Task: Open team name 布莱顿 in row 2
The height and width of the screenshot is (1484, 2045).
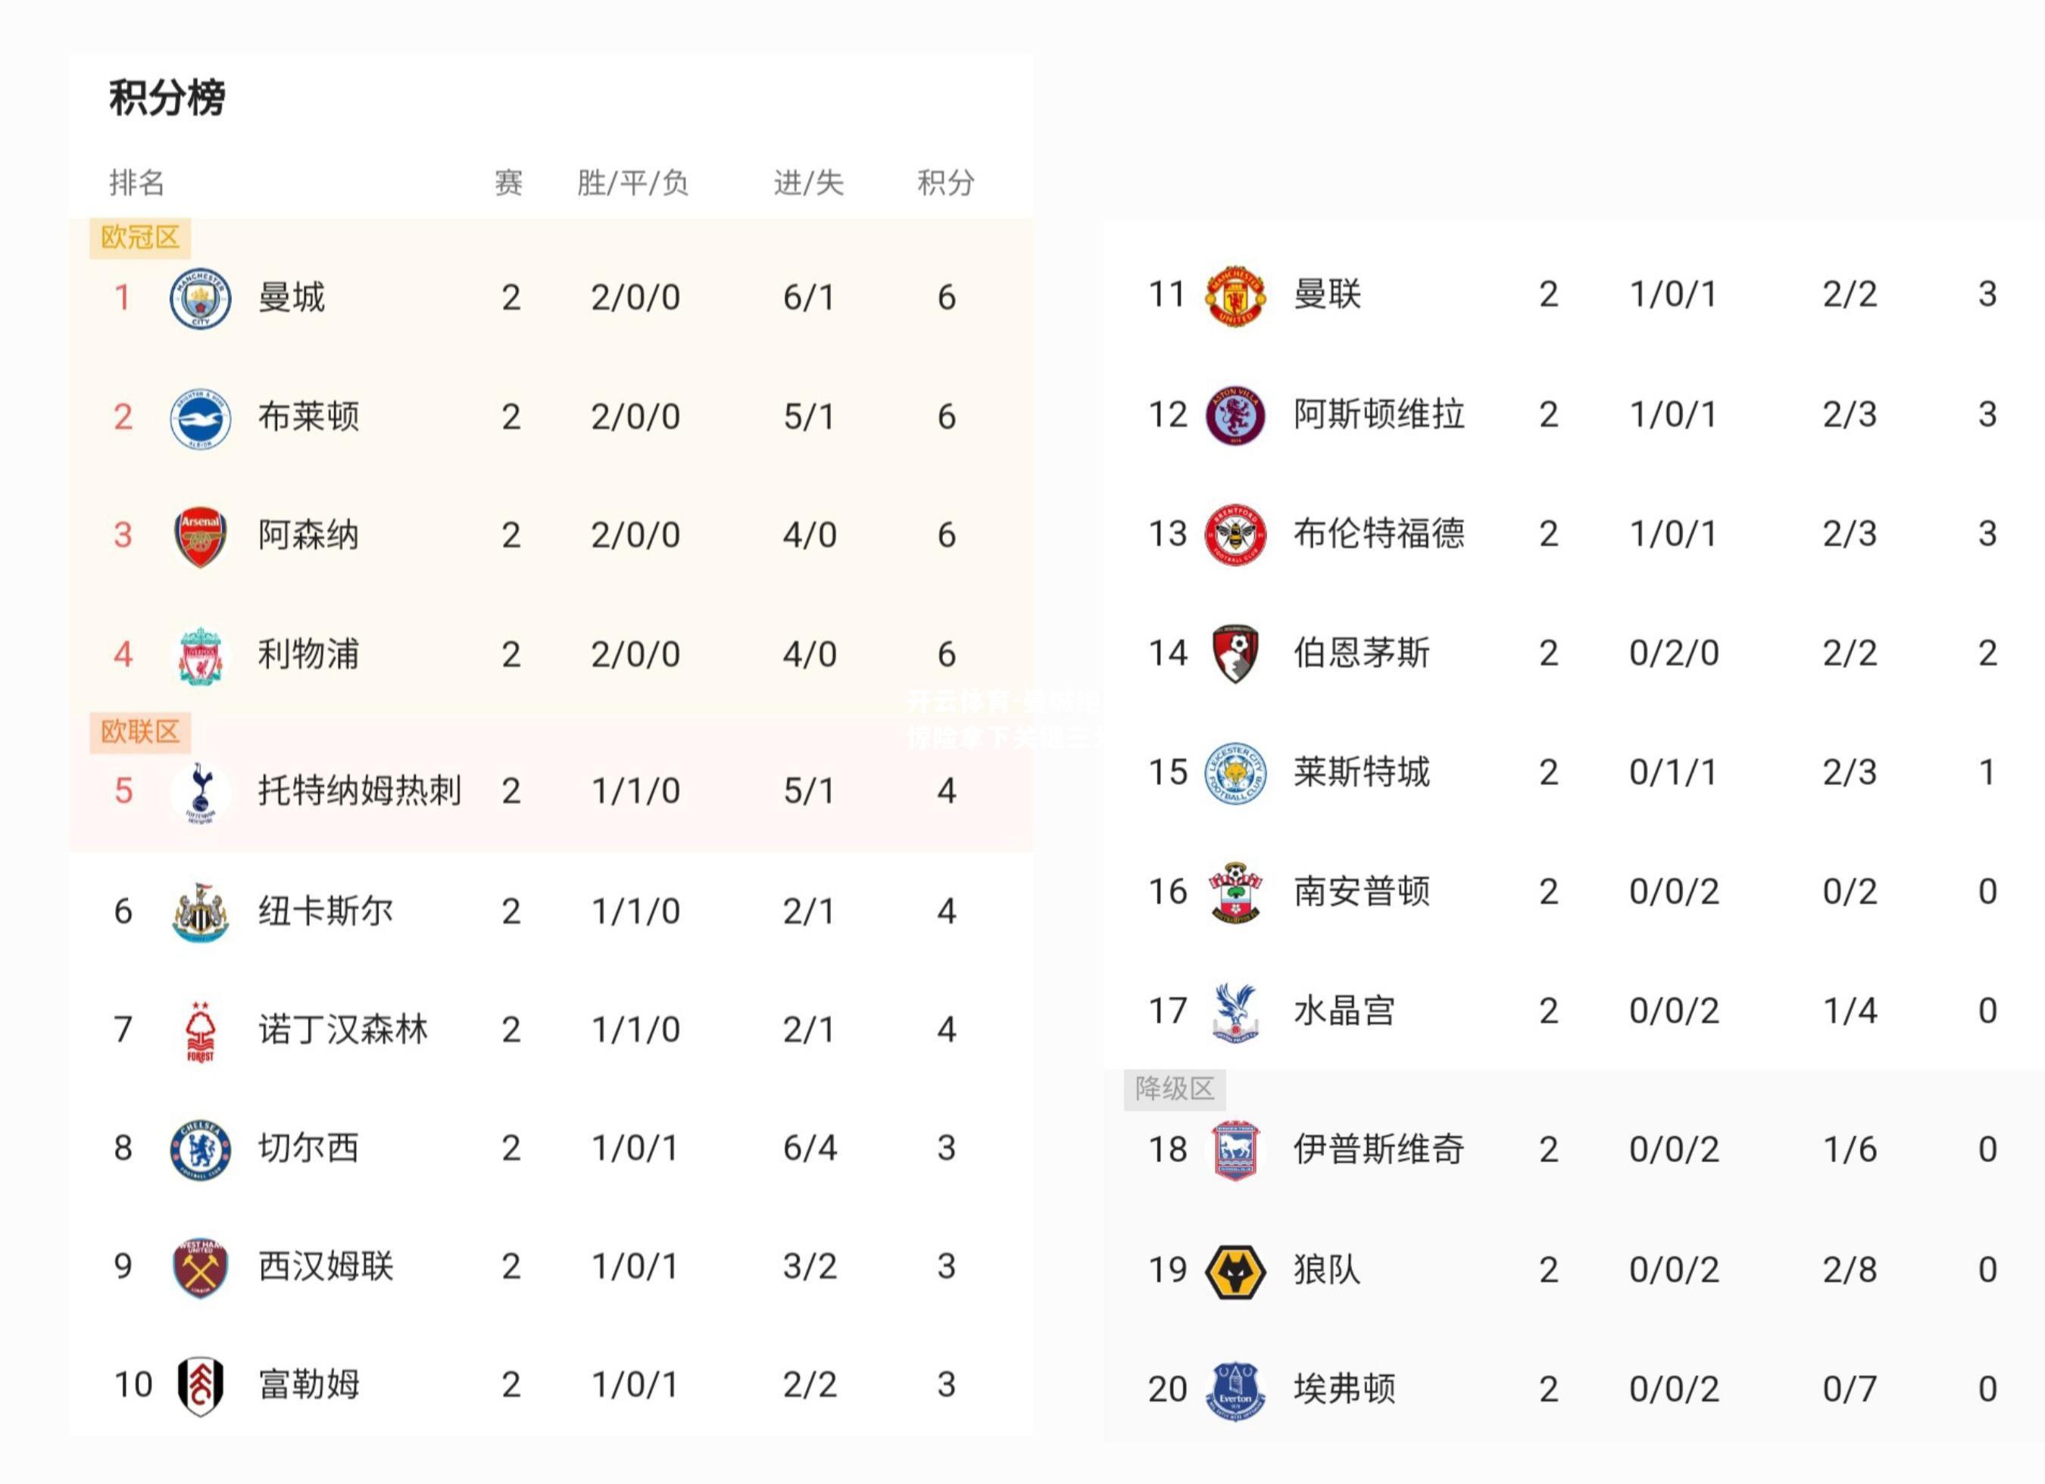Action: tap(308, 416)
